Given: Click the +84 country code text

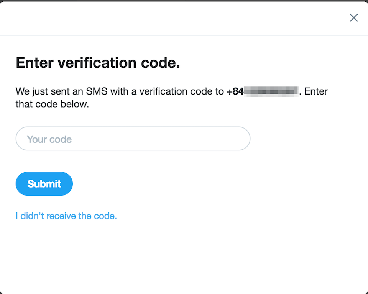Looking at the screenshot, I should (235, 91).
